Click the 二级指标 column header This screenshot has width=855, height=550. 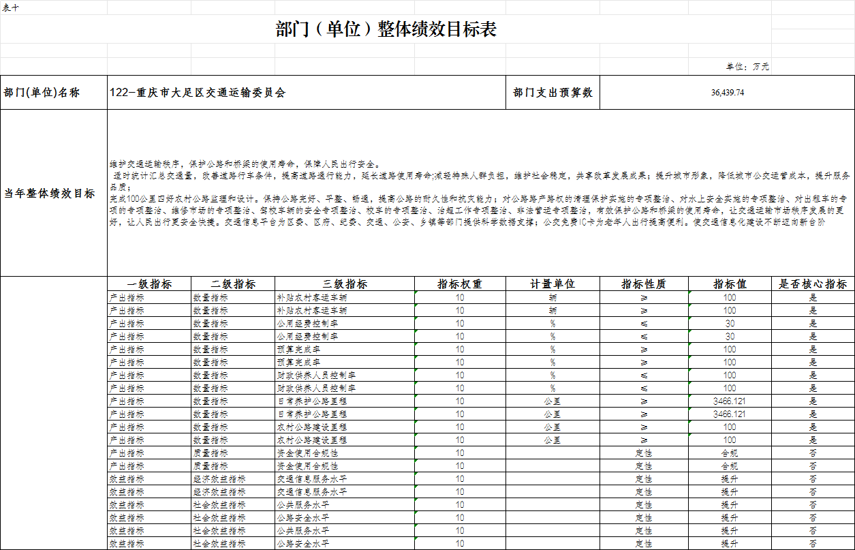(233, 284)
